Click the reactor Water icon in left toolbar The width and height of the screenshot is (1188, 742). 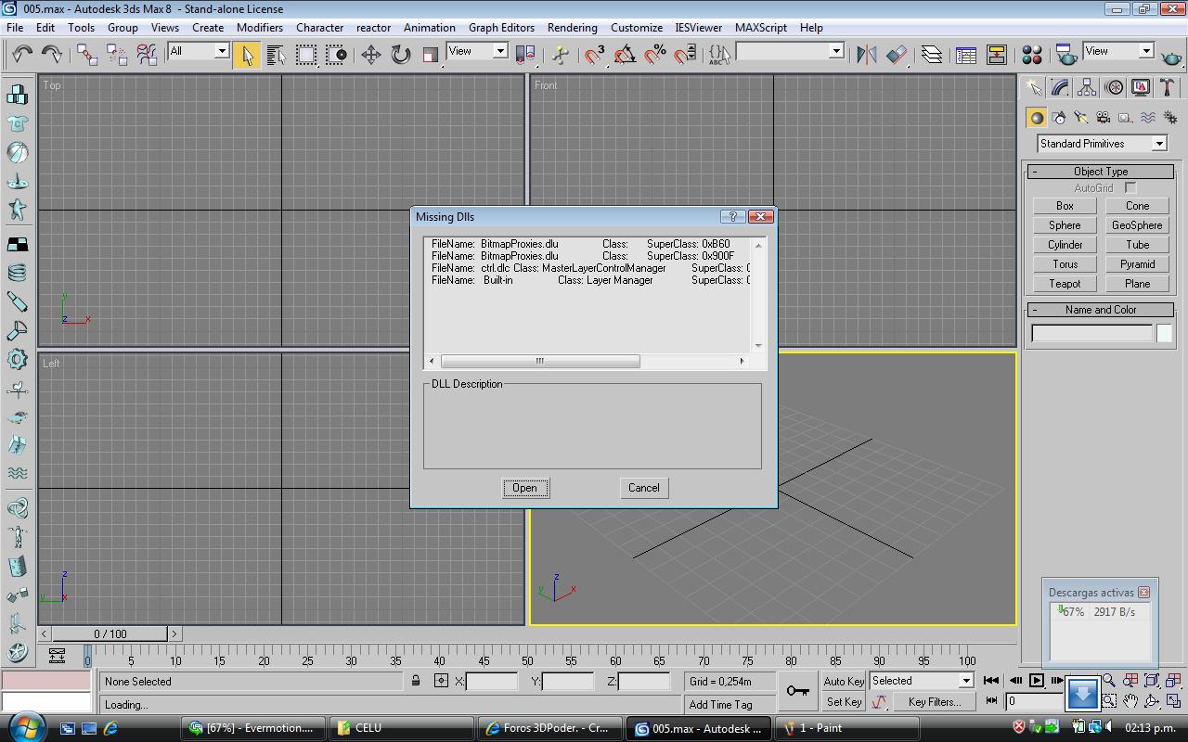pos(17,473)
